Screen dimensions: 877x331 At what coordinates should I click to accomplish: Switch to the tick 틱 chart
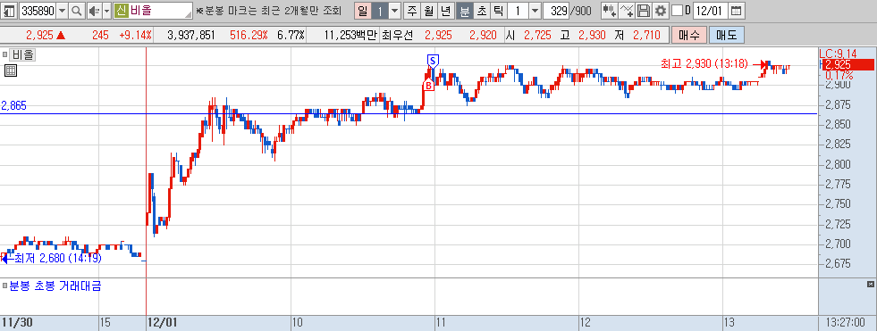pyautogui.click(x=498, y=10)
